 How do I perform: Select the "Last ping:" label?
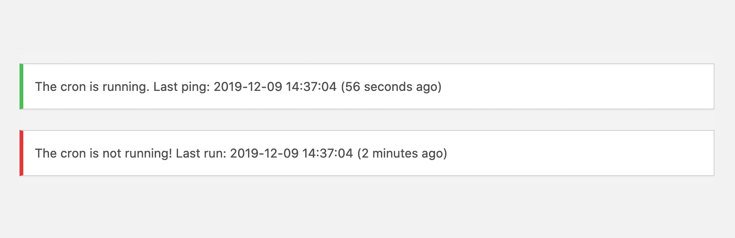[182, 87]
